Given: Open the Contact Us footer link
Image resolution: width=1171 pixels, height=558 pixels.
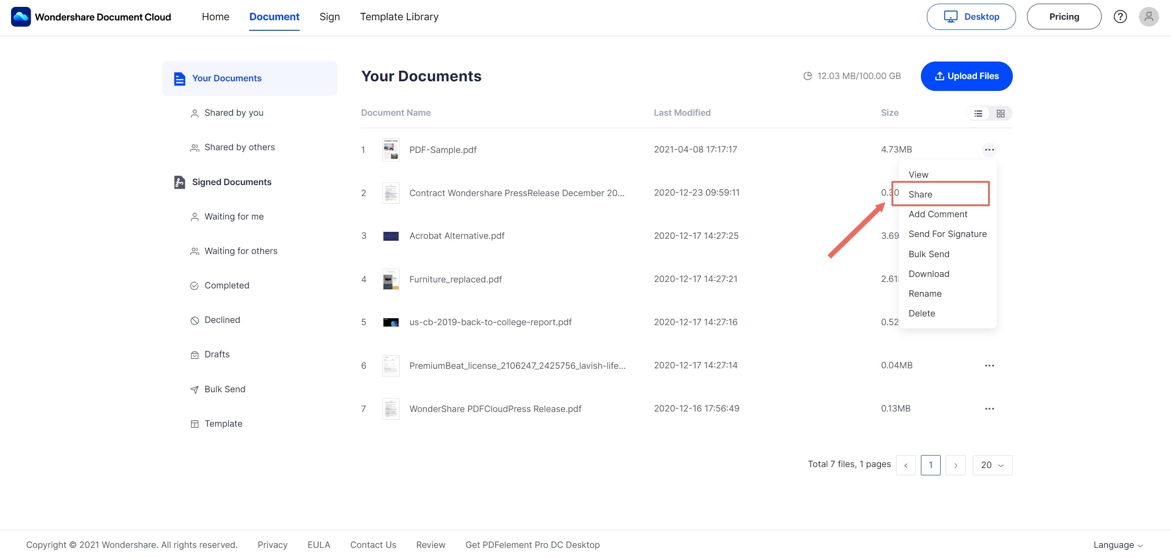Looking at the screenshot, I should click(373, 545).
